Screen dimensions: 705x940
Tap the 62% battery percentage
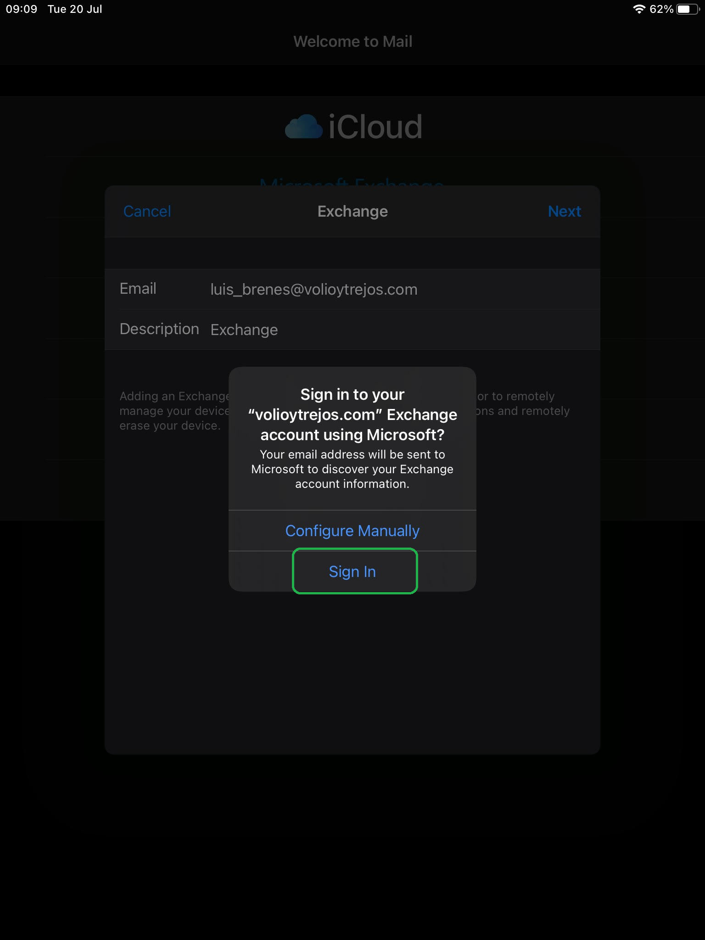point(661,9)
